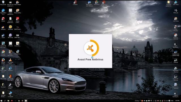Open VLC media player shortcut

coord(10,61)
